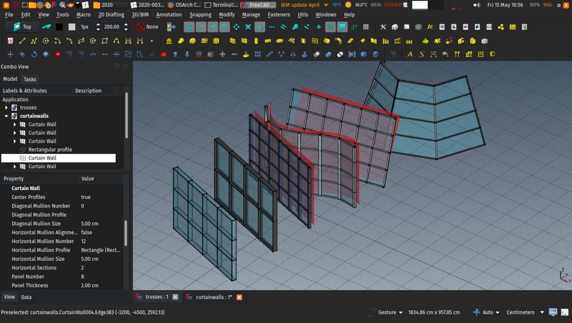572x323 pixels.
Task: Select the Move tool
Action: pos(10,54)
